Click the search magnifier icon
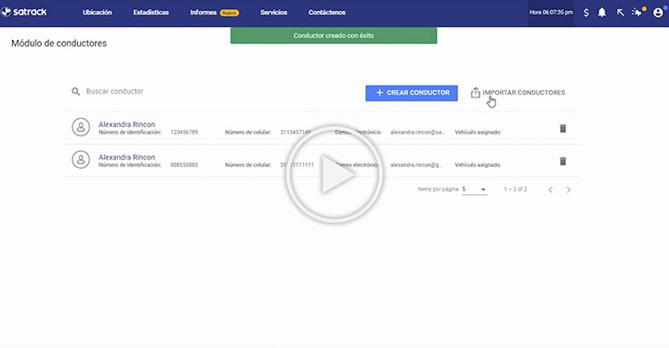Viewport: 669px width, 348px height. pos(76,92)
